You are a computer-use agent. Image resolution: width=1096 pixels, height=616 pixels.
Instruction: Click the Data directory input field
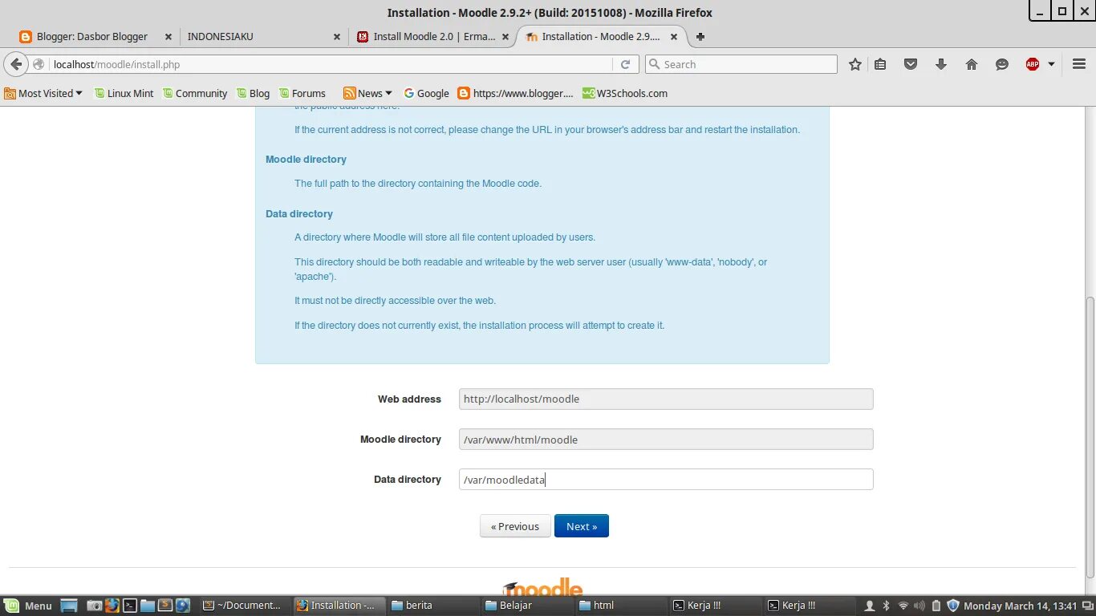point(666,480)
